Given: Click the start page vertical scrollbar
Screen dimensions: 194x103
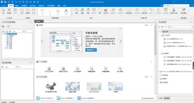Looking at the screenshot, I should pyautogui.click(x=155, y=40).
